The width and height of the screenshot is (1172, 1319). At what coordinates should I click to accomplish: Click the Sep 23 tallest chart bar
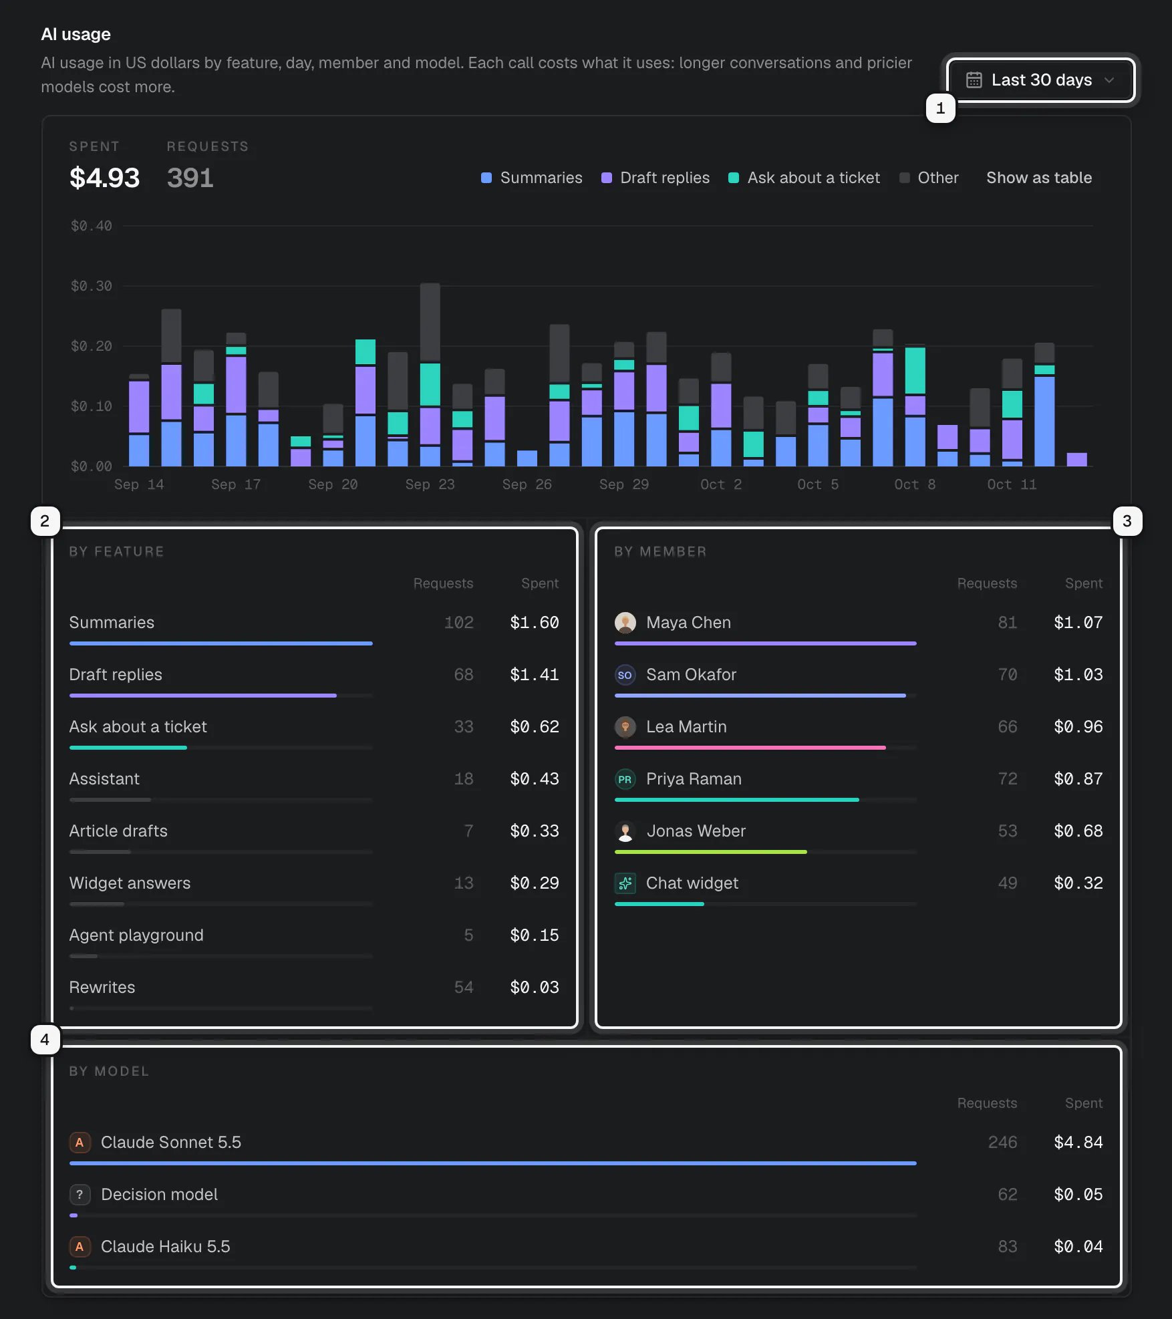click(x=430, y=374)
